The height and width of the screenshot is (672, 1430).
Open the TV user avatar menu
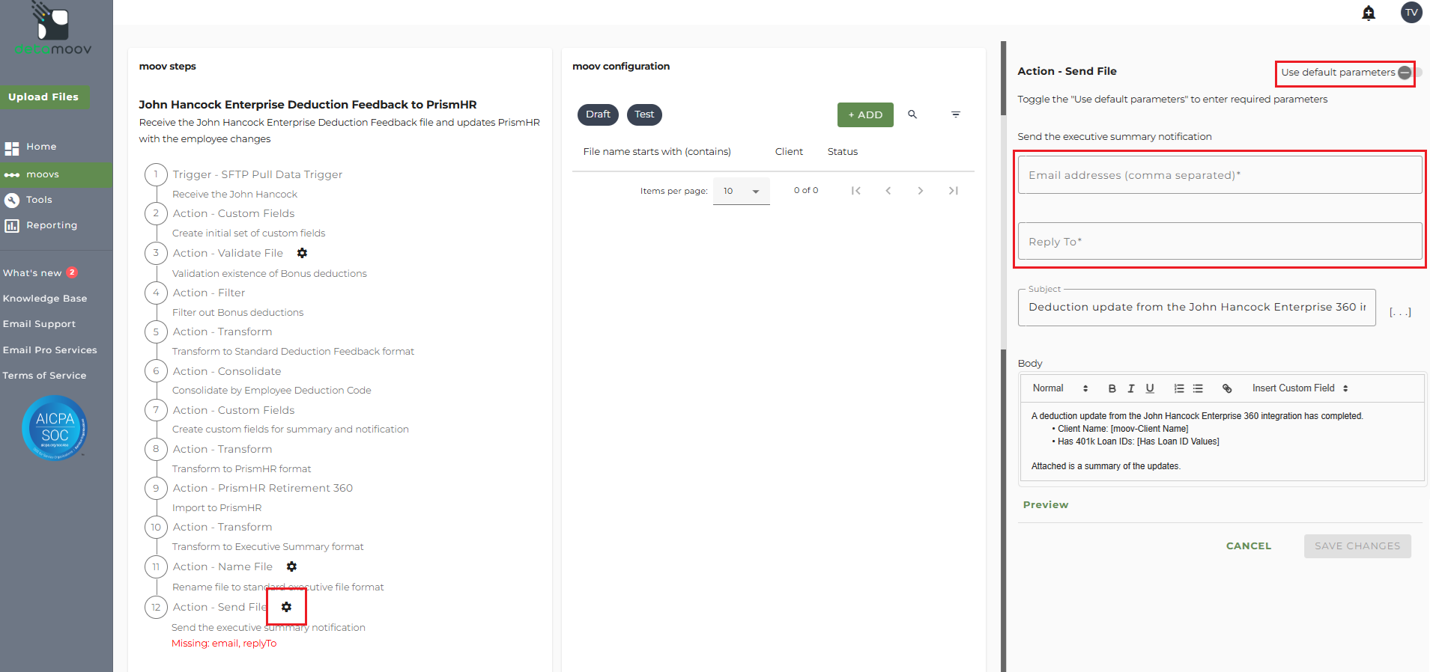point(1411,12)
